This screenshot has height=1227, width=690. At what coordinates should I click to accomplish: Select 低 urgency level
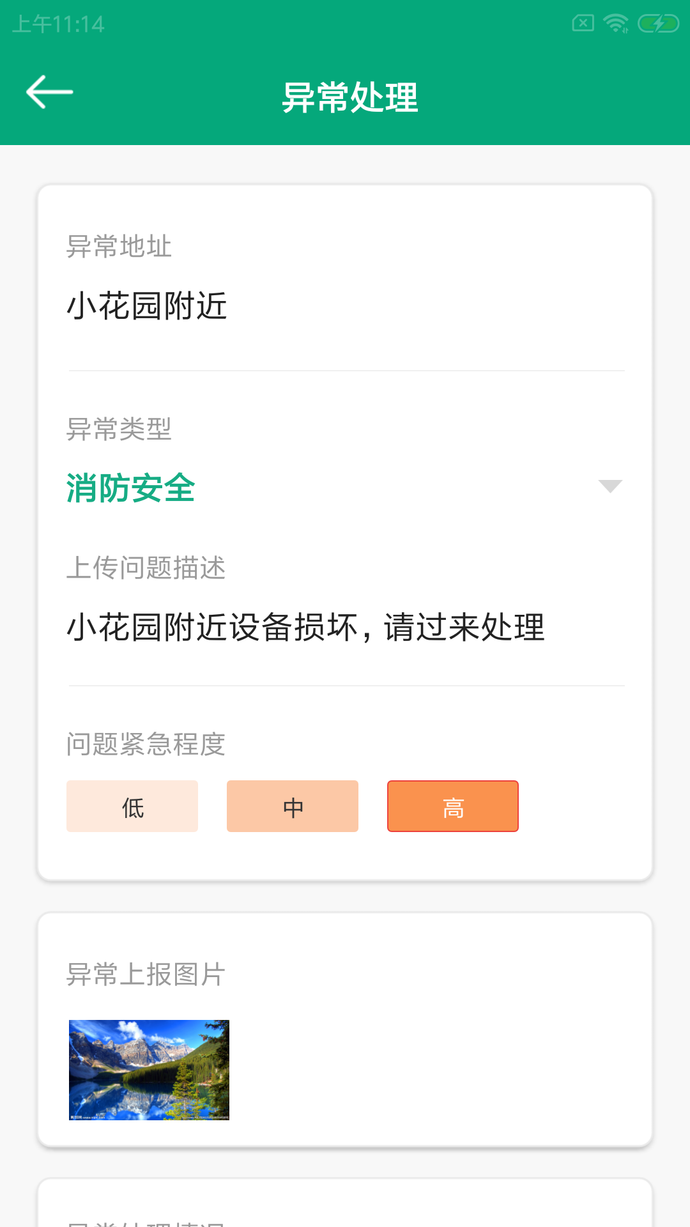[x=132, y=806]
